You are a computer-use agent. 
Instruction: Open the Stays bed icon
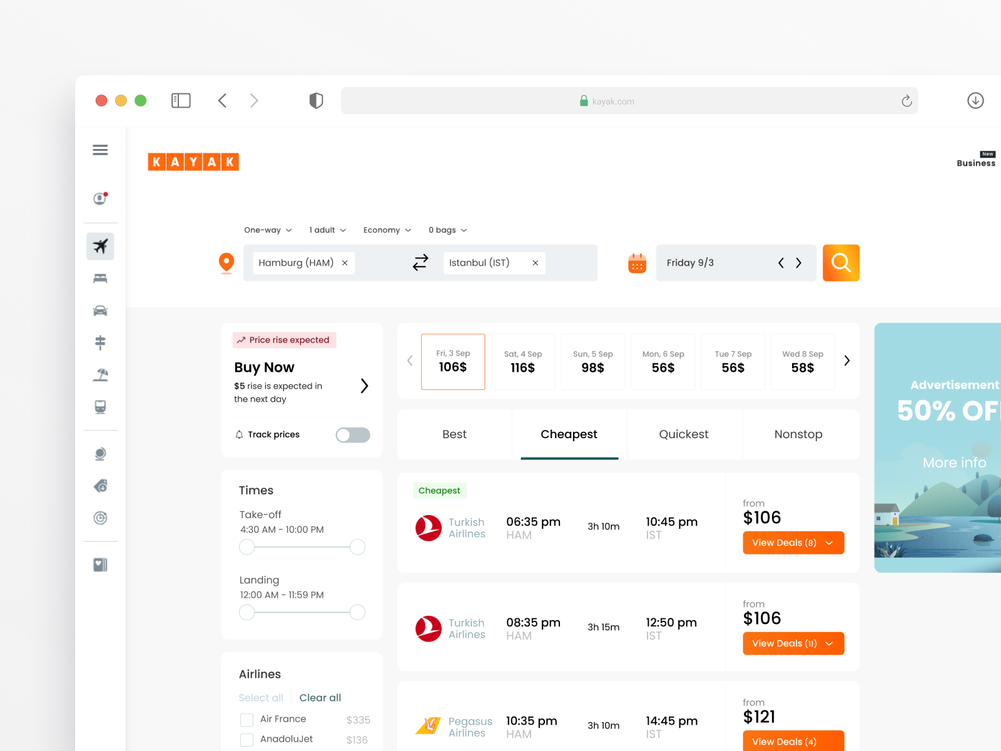tap(100, 278)
